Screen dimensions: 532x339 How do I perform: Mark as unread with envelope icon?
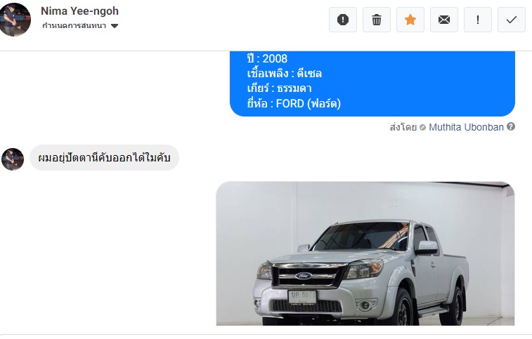tap(443, 20)
